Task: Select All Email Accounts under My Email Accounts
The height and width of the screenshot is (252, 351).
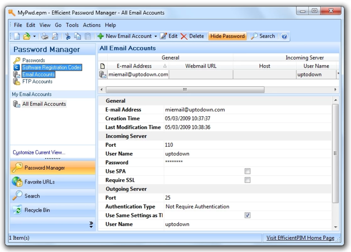Action: (44, 104)
